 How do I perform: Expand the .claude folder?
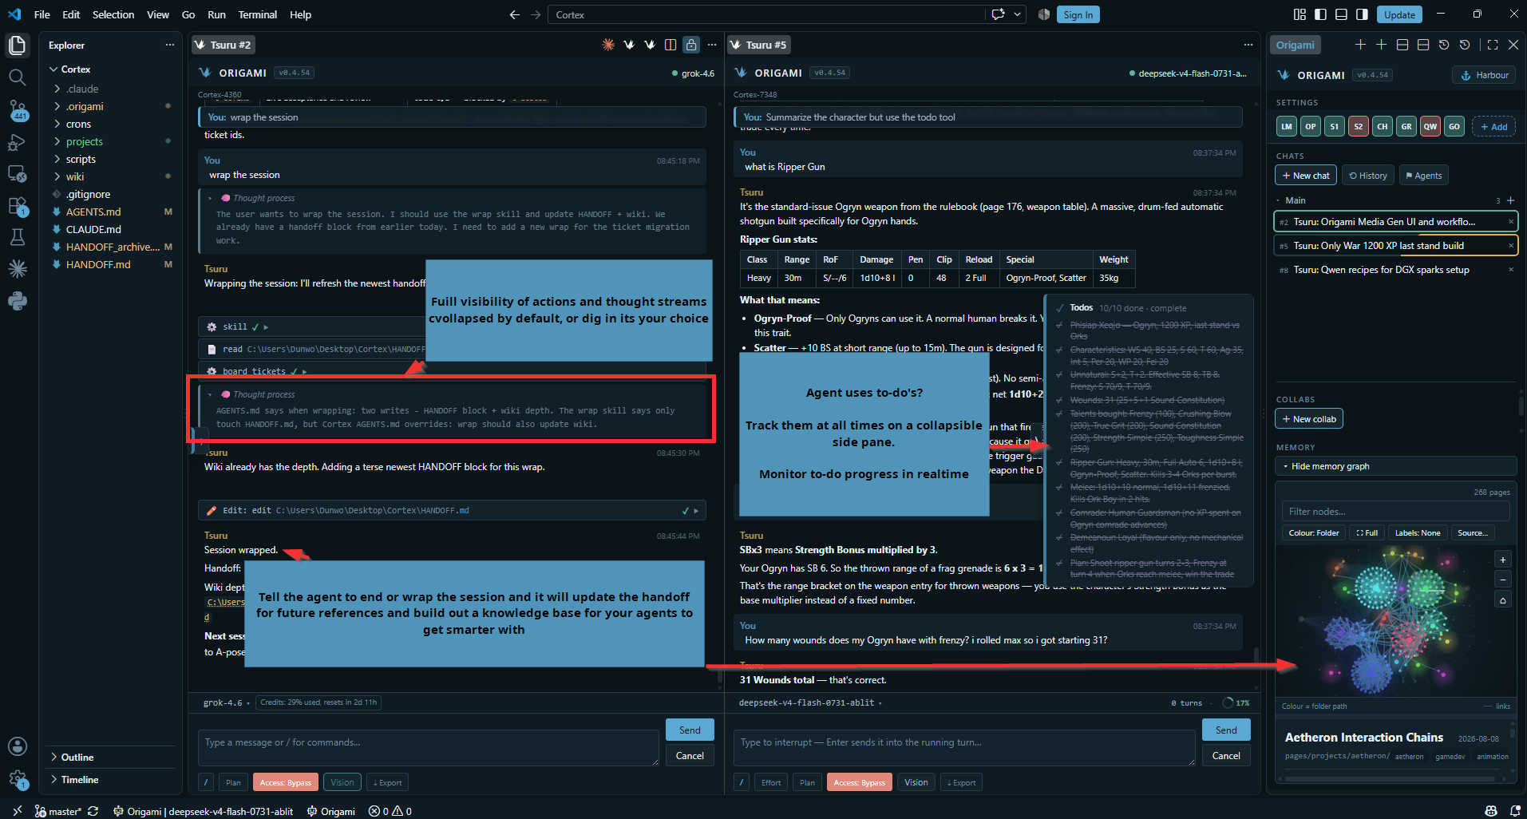point(82,89)
